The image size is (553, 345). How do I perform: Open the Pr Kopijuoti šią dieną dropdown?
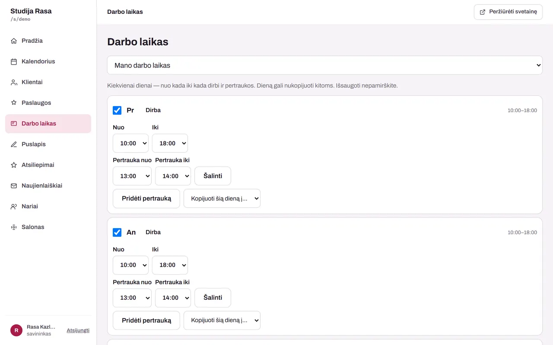click(222, 198)
